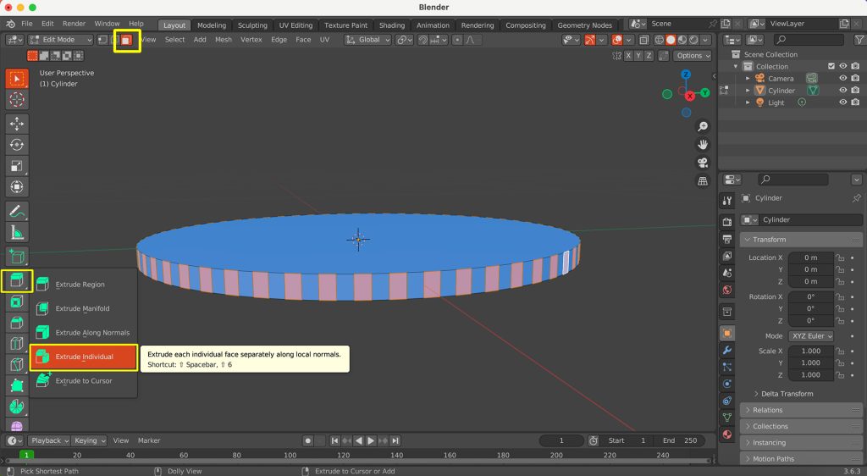Hide the Cylinder in viewport
867x476 pixels.
point(843,90)
